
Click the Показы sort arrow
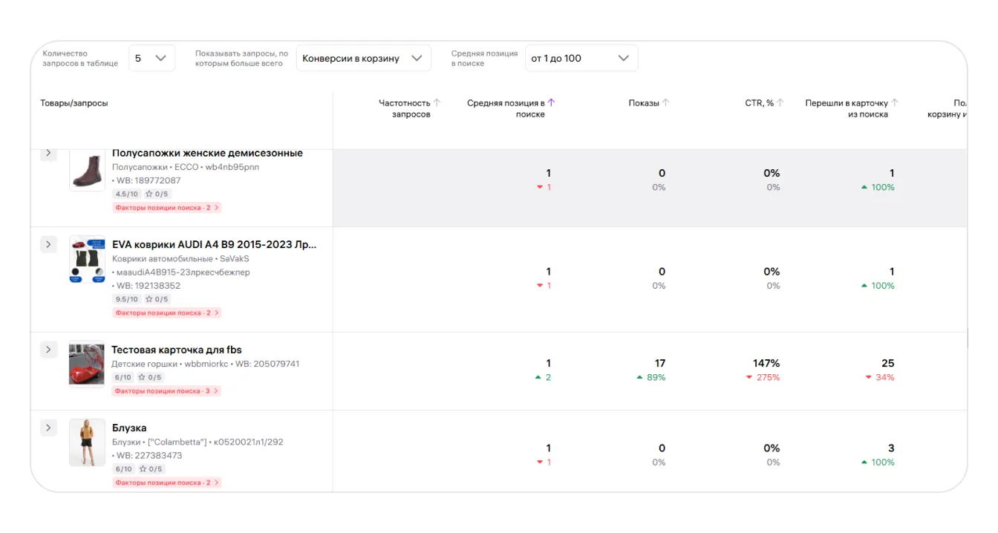(x=665, y=103)
